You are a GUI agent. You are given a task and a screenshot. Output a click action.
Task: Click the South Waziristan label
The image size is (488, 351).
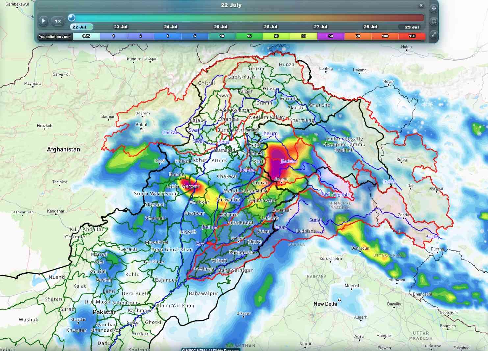[155, 194]
